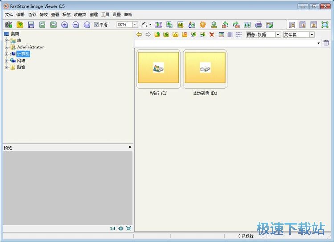Go to next image with right arrow icon
Screen dimensions: 334x242
pos(53,25)
